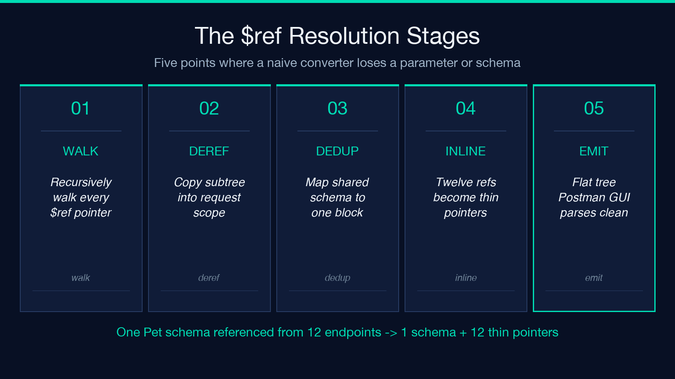The image size is (675, 379).
Task: Select the DEREF heading
Action: 209,151
